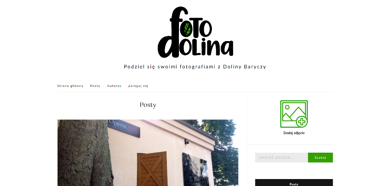Image resolution: width=390 pixels, height=186 pixels.
Task: Focus the Znajdź zdjęcie search field
Action: click(282, 157)
